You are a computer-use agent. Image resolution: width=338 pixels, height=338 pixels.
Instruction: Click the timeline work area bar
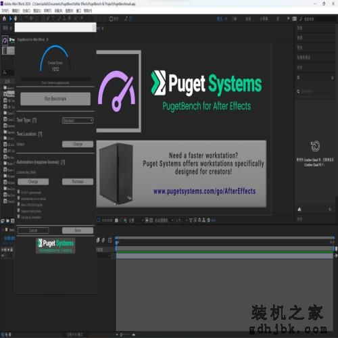click(x=224, y=248)
